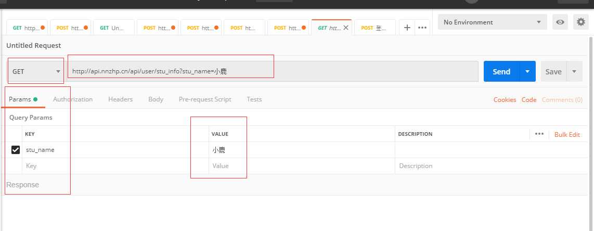Focus the request URL input field

click(x=273, y=71)
